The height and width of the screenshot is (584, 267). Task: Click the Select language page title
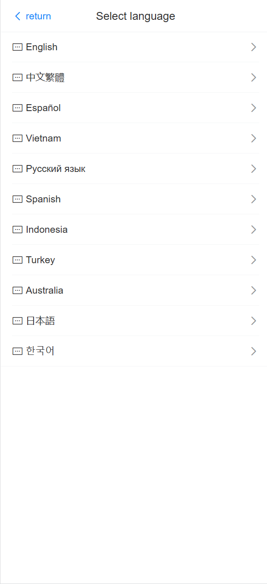tap(135, 16)
